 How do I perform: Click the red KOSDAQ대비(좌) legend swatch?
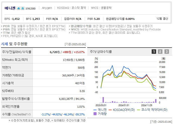110,110
